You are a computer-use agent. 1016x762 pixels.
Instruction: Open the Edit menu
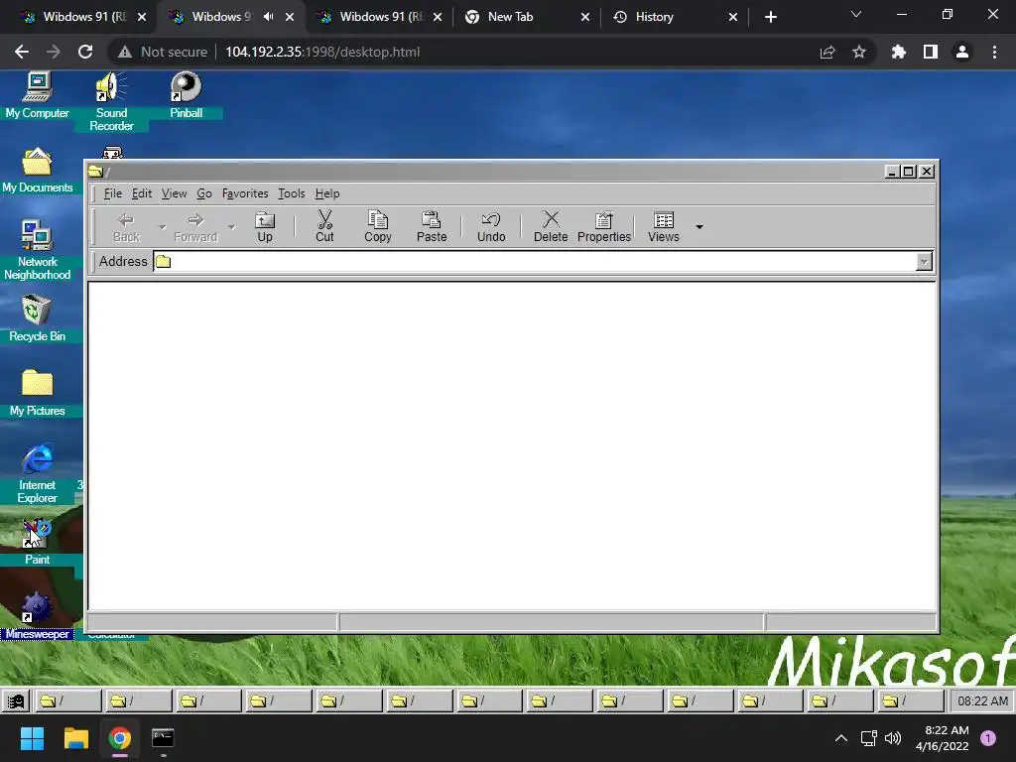[142, 193]
